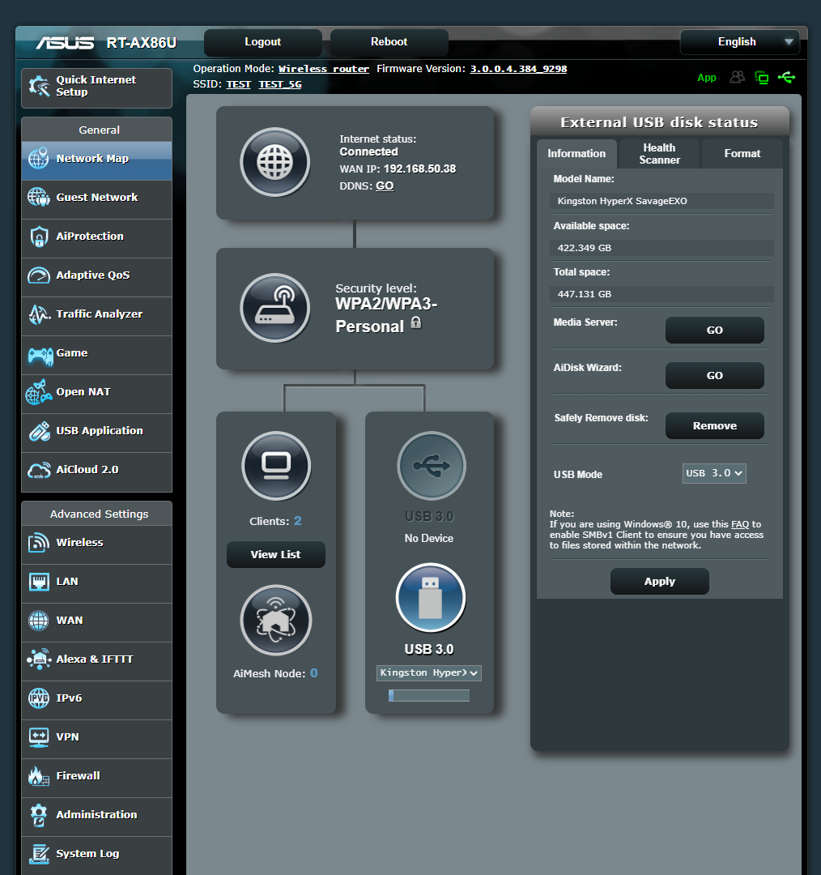Click the green USB status icon top right
Screen dimensions: 821x875
(x=787, y=77)
